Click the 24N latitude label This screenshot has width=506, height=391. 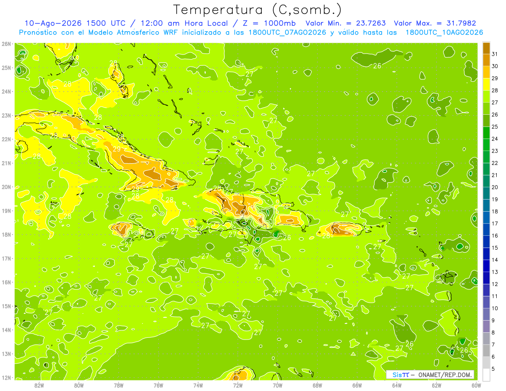coord(6,92)
